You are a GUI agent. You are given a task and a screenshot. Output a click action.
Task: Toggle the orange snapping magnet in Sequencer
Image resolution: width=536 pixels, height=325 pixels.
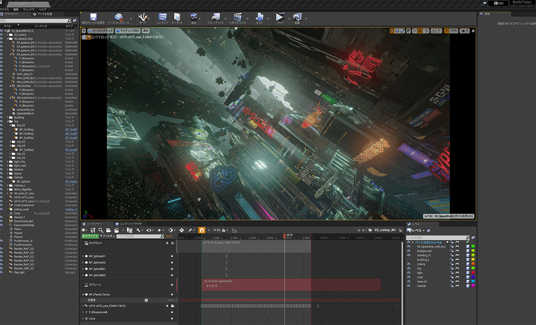(201, 230)
